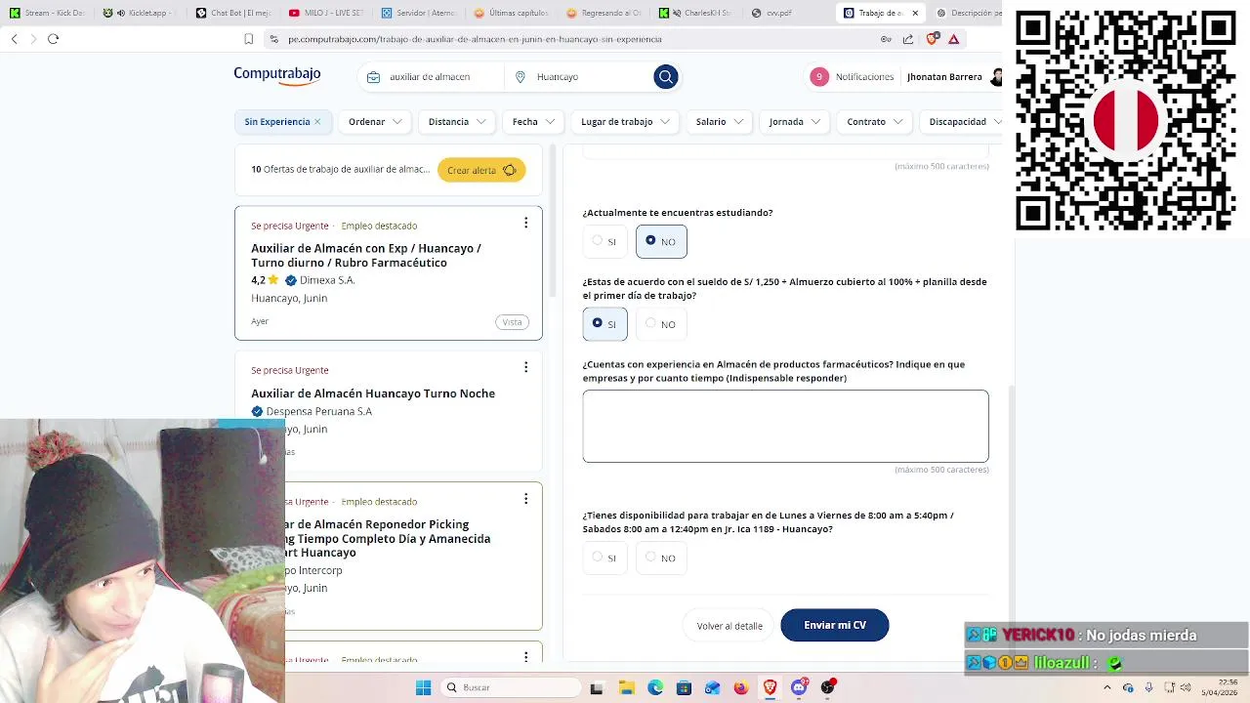
Task: Click browser forward arrow
Action: pyautogui.click(x=33, y=39)
